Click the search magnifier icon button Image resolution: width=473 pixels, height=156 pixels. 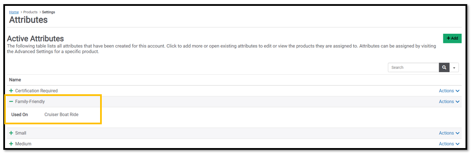tap(444, 68)
